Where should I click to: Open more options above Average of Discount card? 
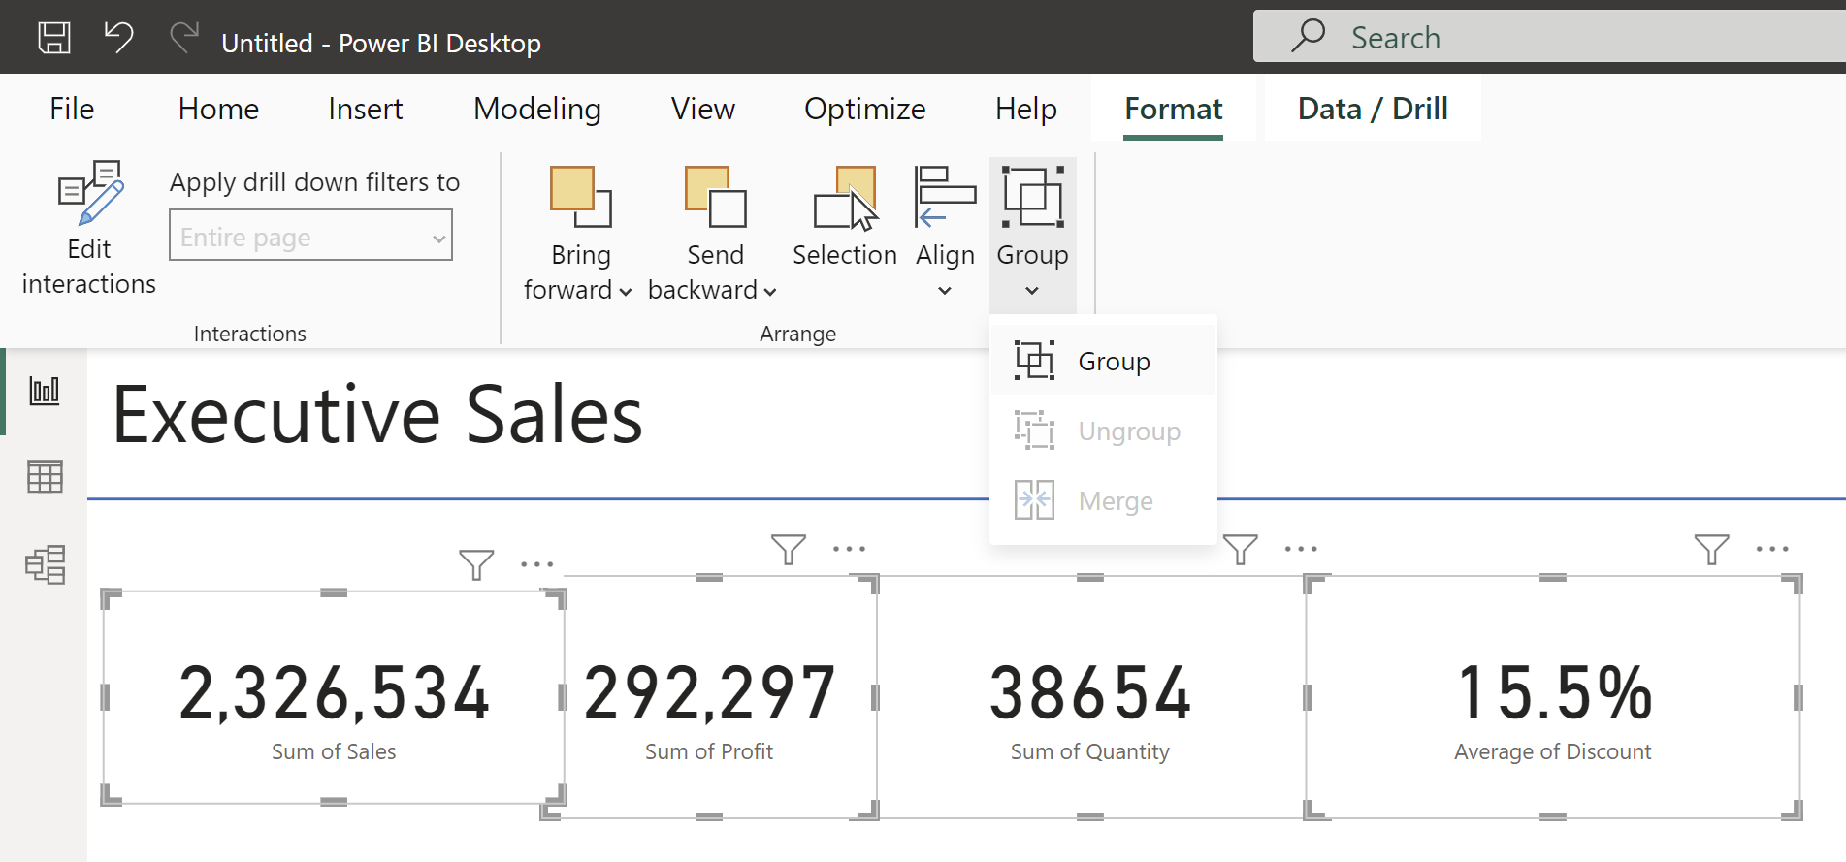click(1771, 550)
